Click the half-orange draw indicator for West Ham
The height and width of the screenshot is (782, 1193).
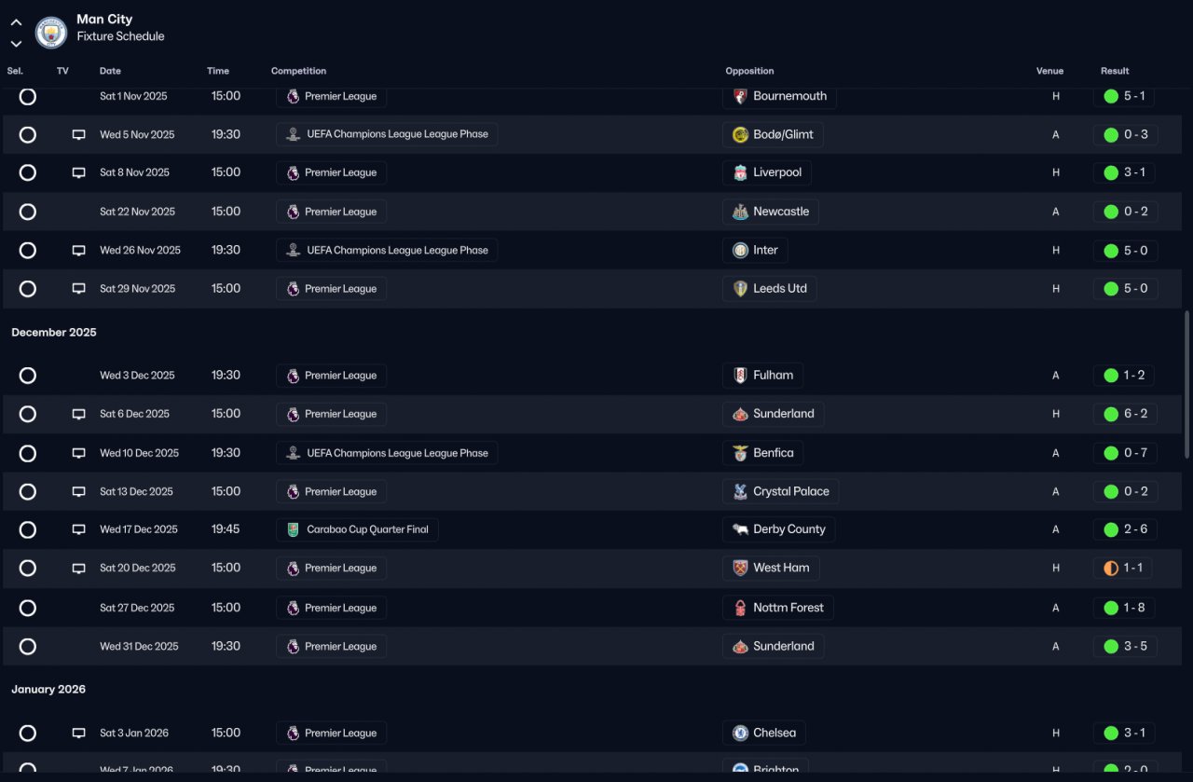coord(1111,569)
